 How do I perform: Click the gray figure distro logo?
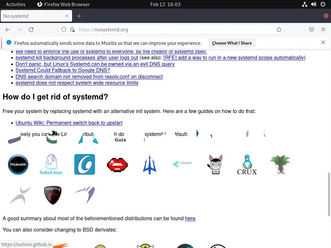click(20, 195)
